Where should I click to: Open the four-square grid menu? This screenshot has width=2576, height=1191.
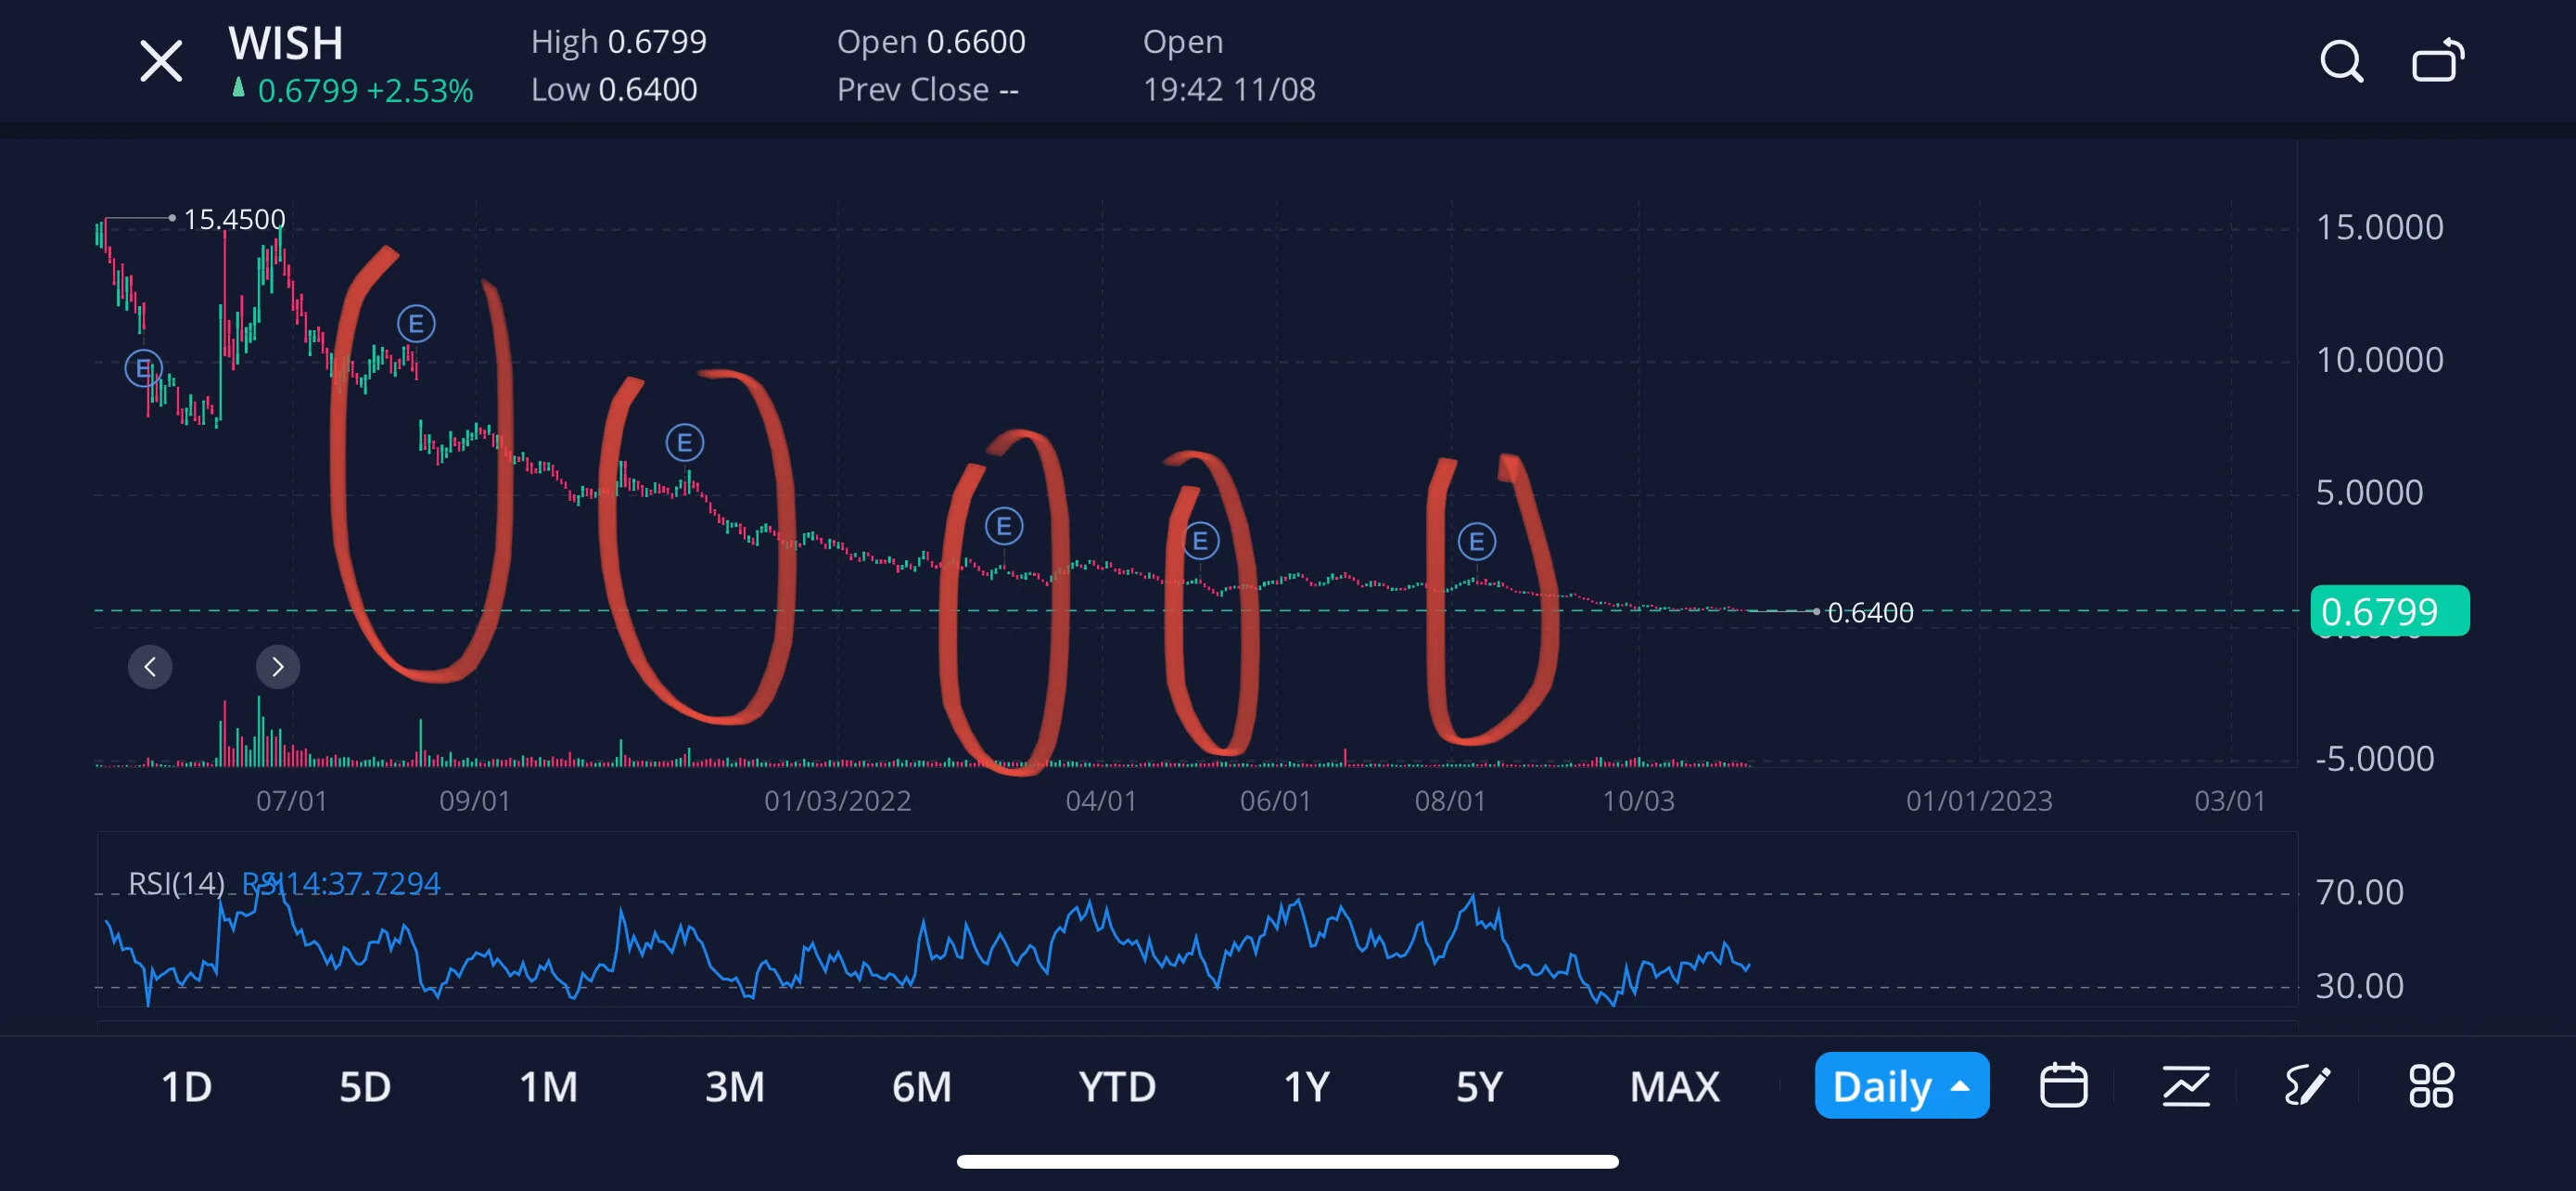point(2431,1085)
